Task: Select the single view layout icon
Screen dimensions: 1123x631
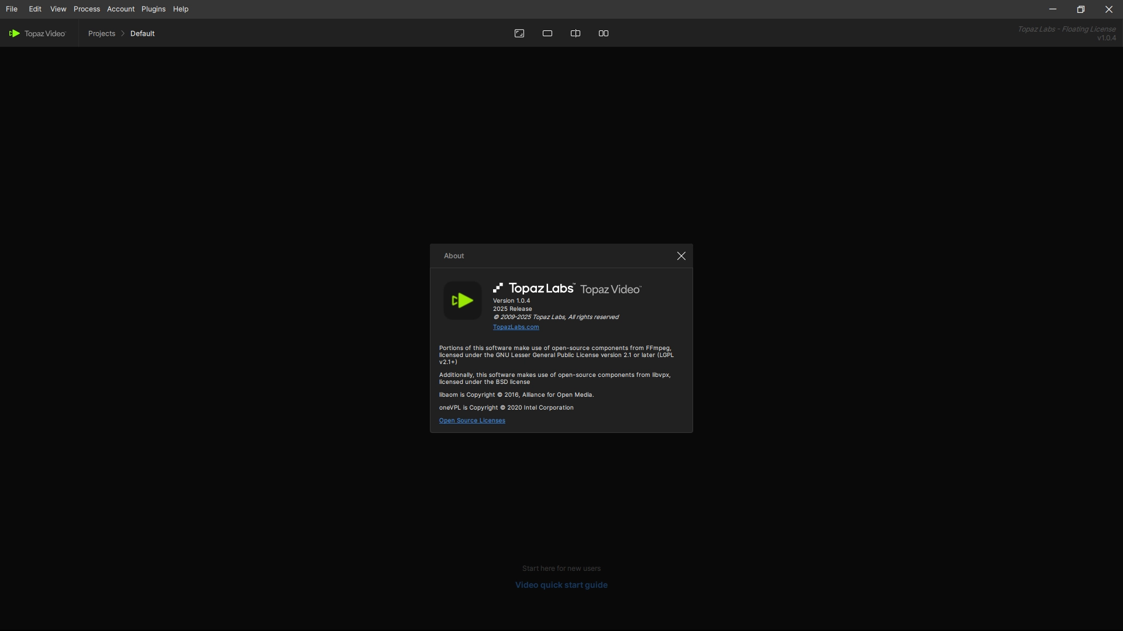Action: 547,33
